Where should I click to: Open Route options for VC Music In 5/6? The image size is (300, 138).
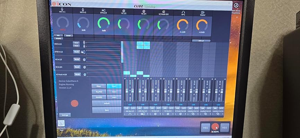coord(77,74)
